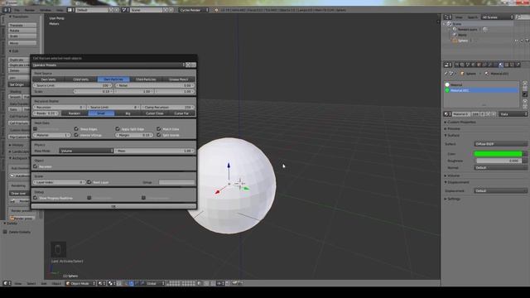Image resolution: width=530 pixels, height=298 pixels.
Task: Click the Group text field
Action: (176, 182)
